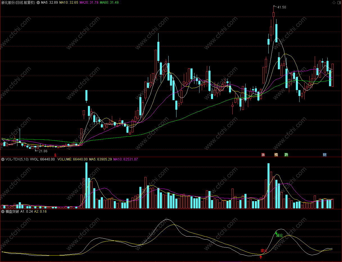Click the red S marker below candlesticks
Viewport: 342px width, 262px height.
(55, 155)
